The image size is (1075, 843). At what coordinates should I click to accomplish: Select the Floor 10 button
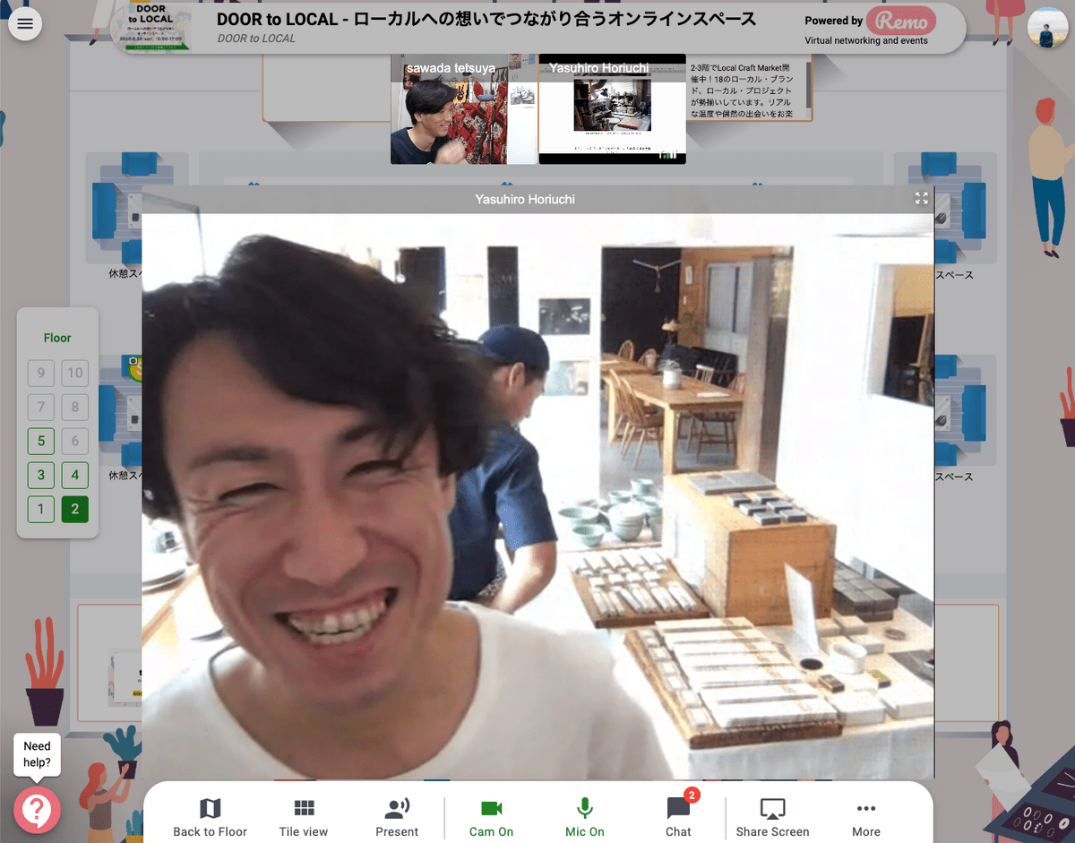[x=75, y=373]
